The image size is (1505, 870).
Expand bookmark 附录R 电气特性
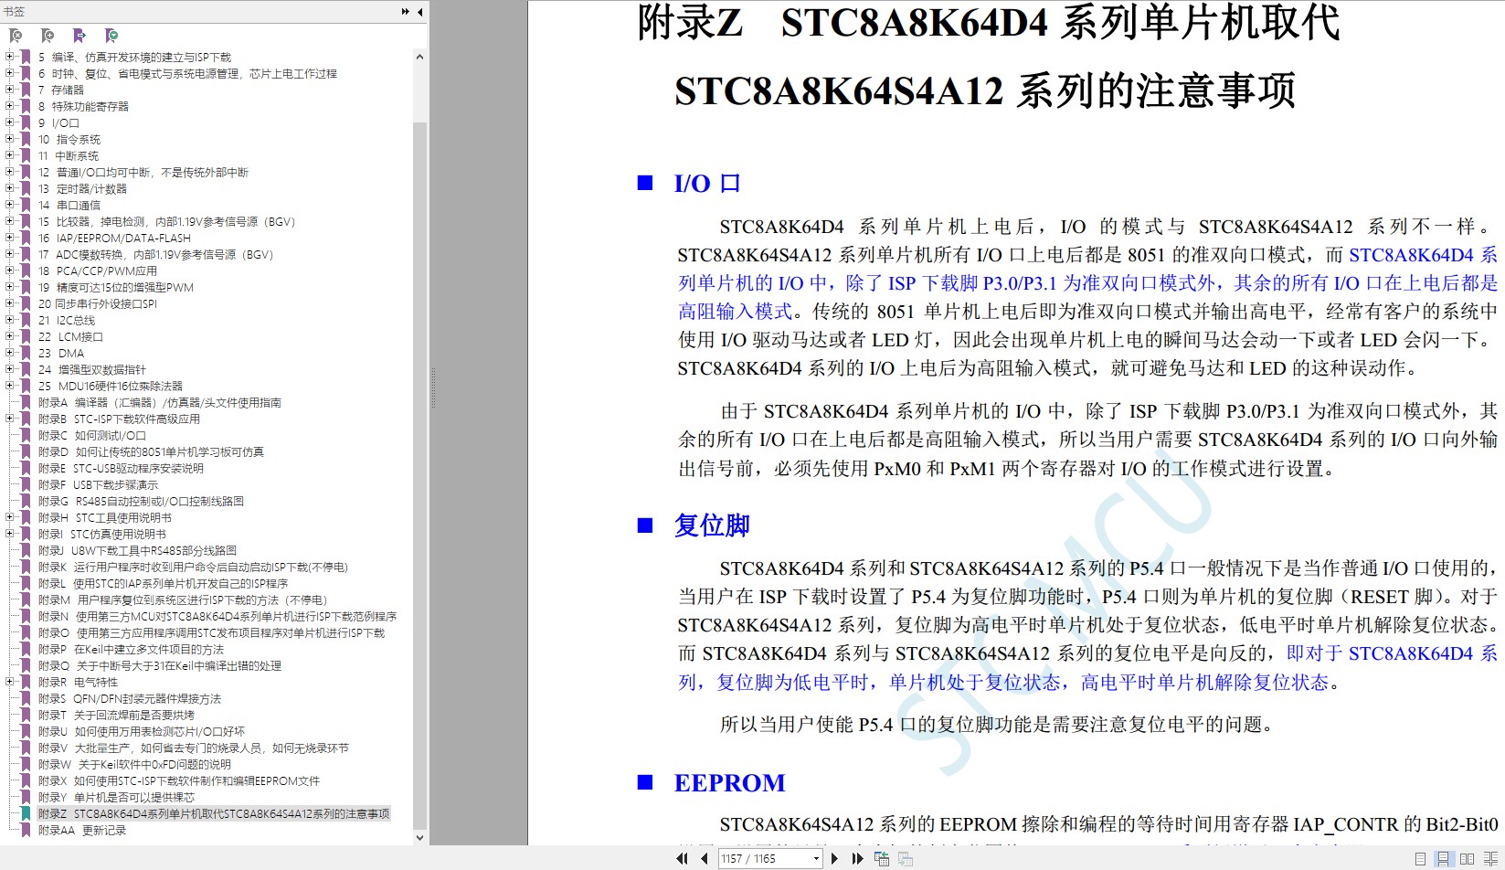point(10,682)
